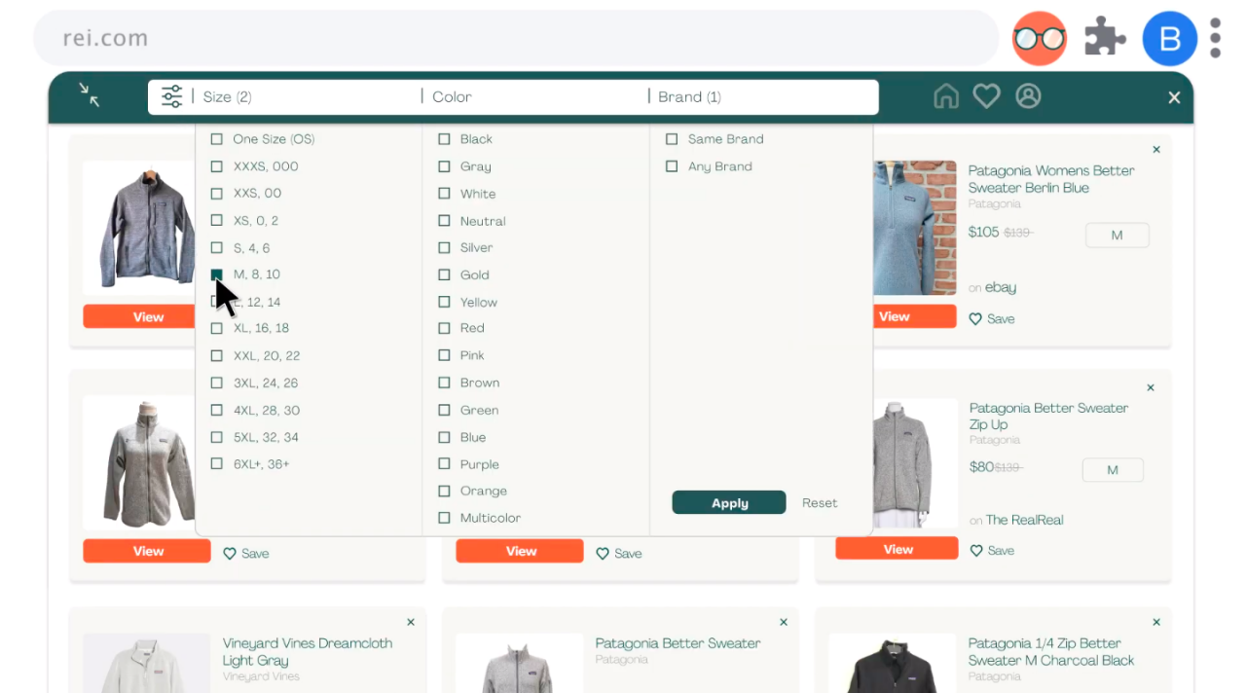This screenshot has width=1246, height=693.
Task: Go to the home icon in the header
Action: [946, 96]
